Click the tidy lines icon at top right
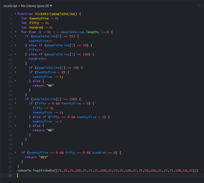The height and width of the screenshot is (183, 204). 199,6
